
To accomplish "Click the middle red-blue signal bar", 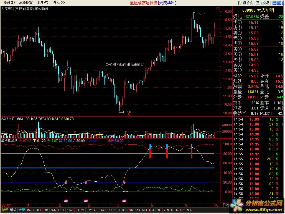I will coord(167,151).
